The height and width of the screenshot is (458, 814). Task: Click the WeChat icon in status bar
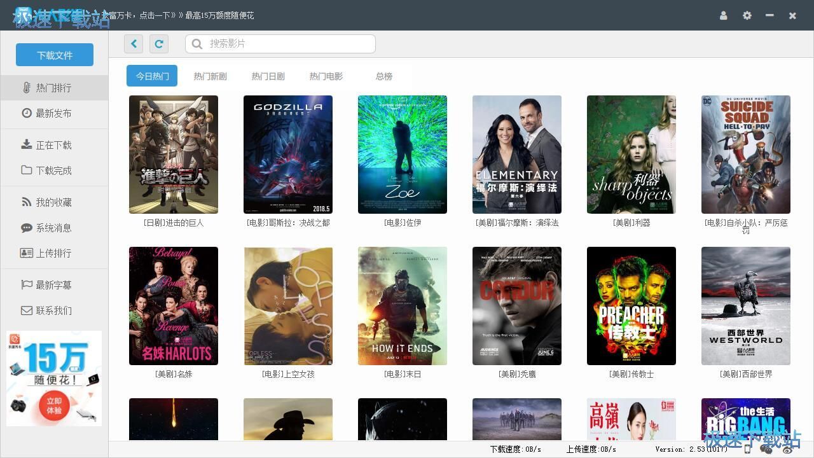[x=766, y=449]
